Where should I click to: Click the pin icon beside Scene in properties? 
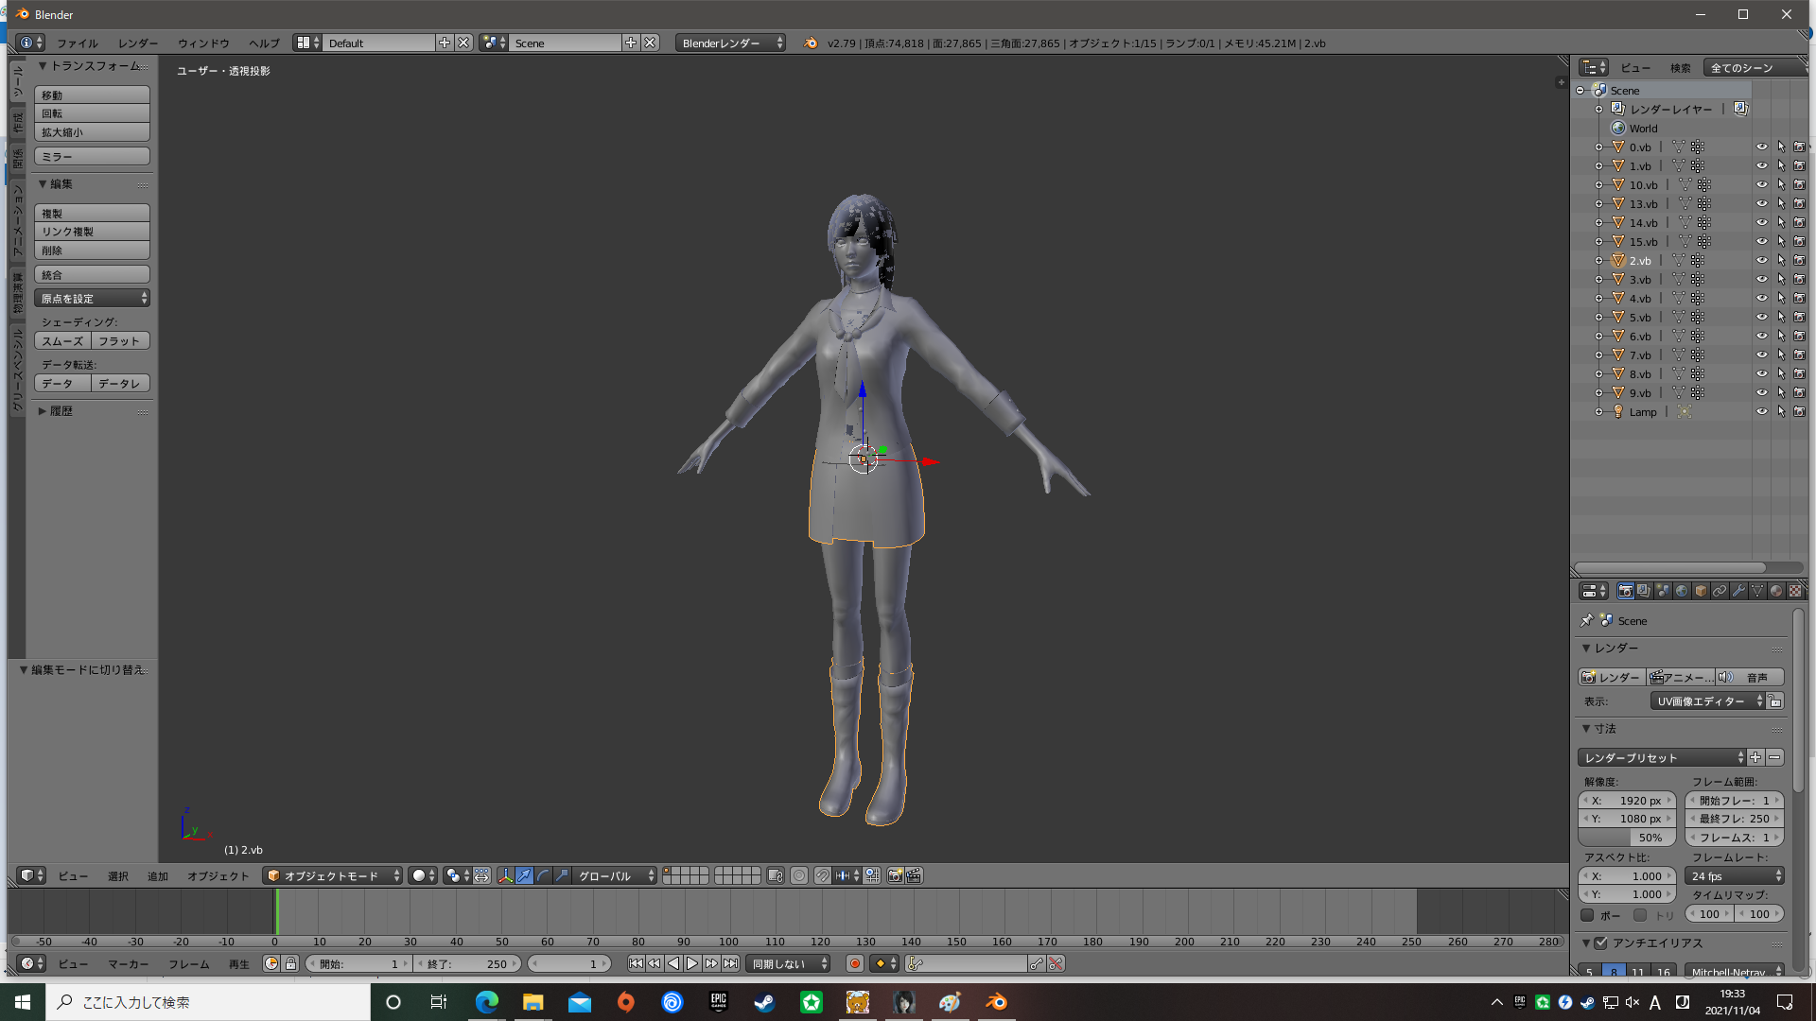(1586, 620)
